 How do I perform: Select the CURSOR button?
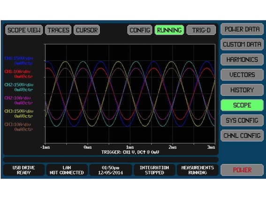click(87, 30)
